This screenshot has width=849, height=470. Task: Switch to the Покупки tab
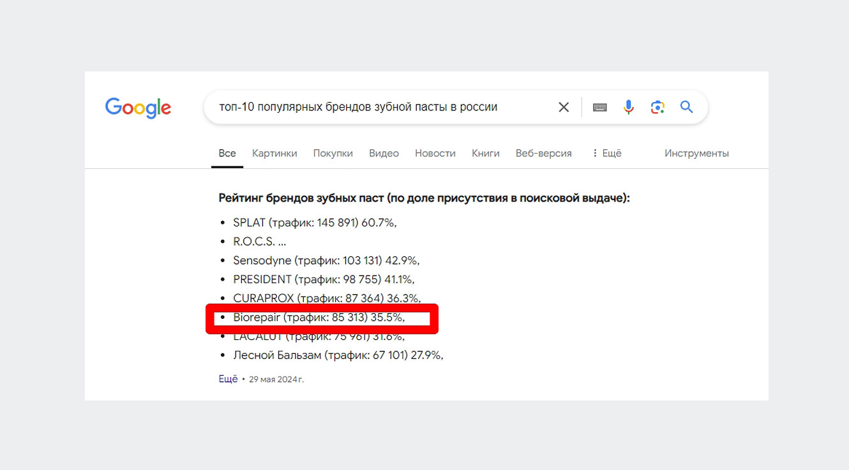click(x=333, y=153)
